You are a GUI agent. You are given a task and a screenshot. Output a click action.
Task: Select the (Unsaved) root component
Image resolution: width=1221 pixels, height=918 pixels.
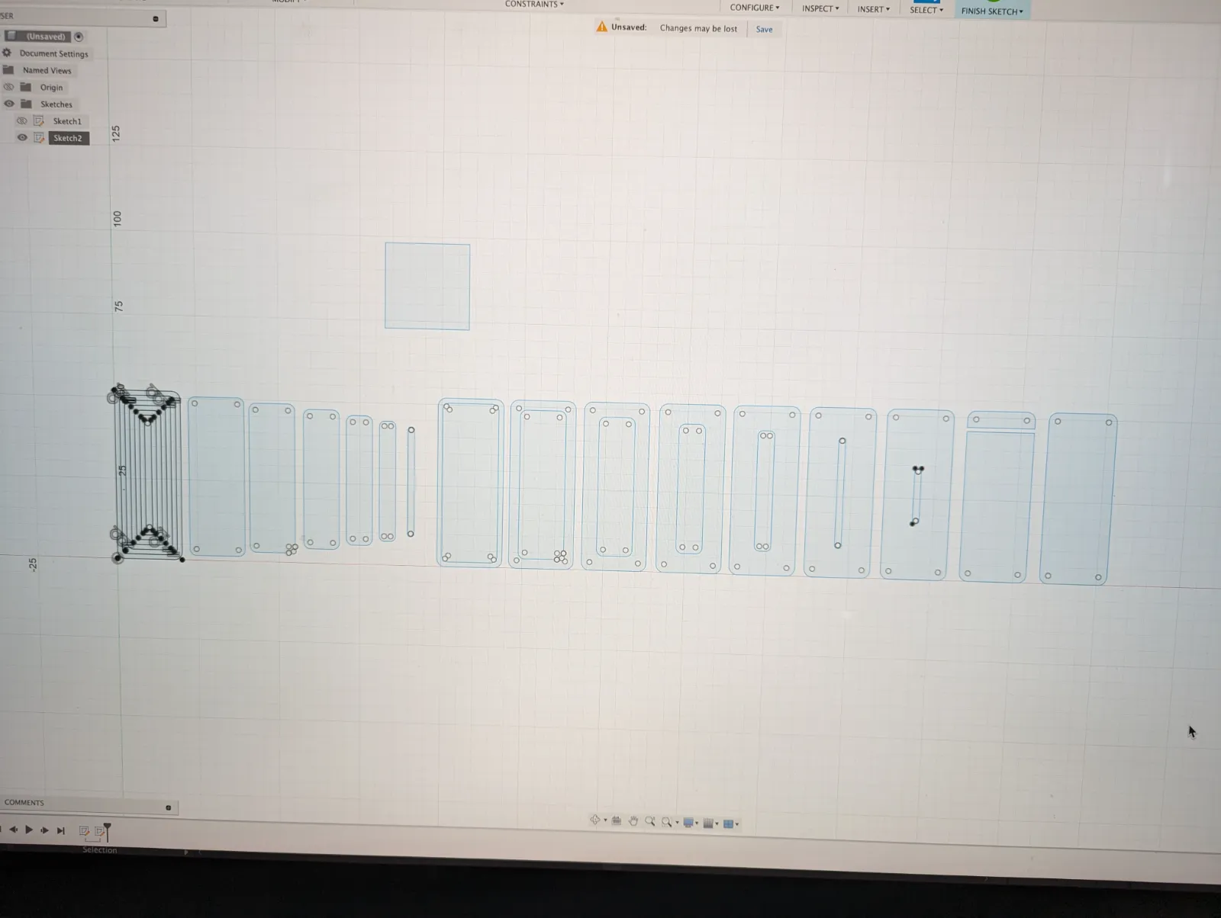click(46, 36)
